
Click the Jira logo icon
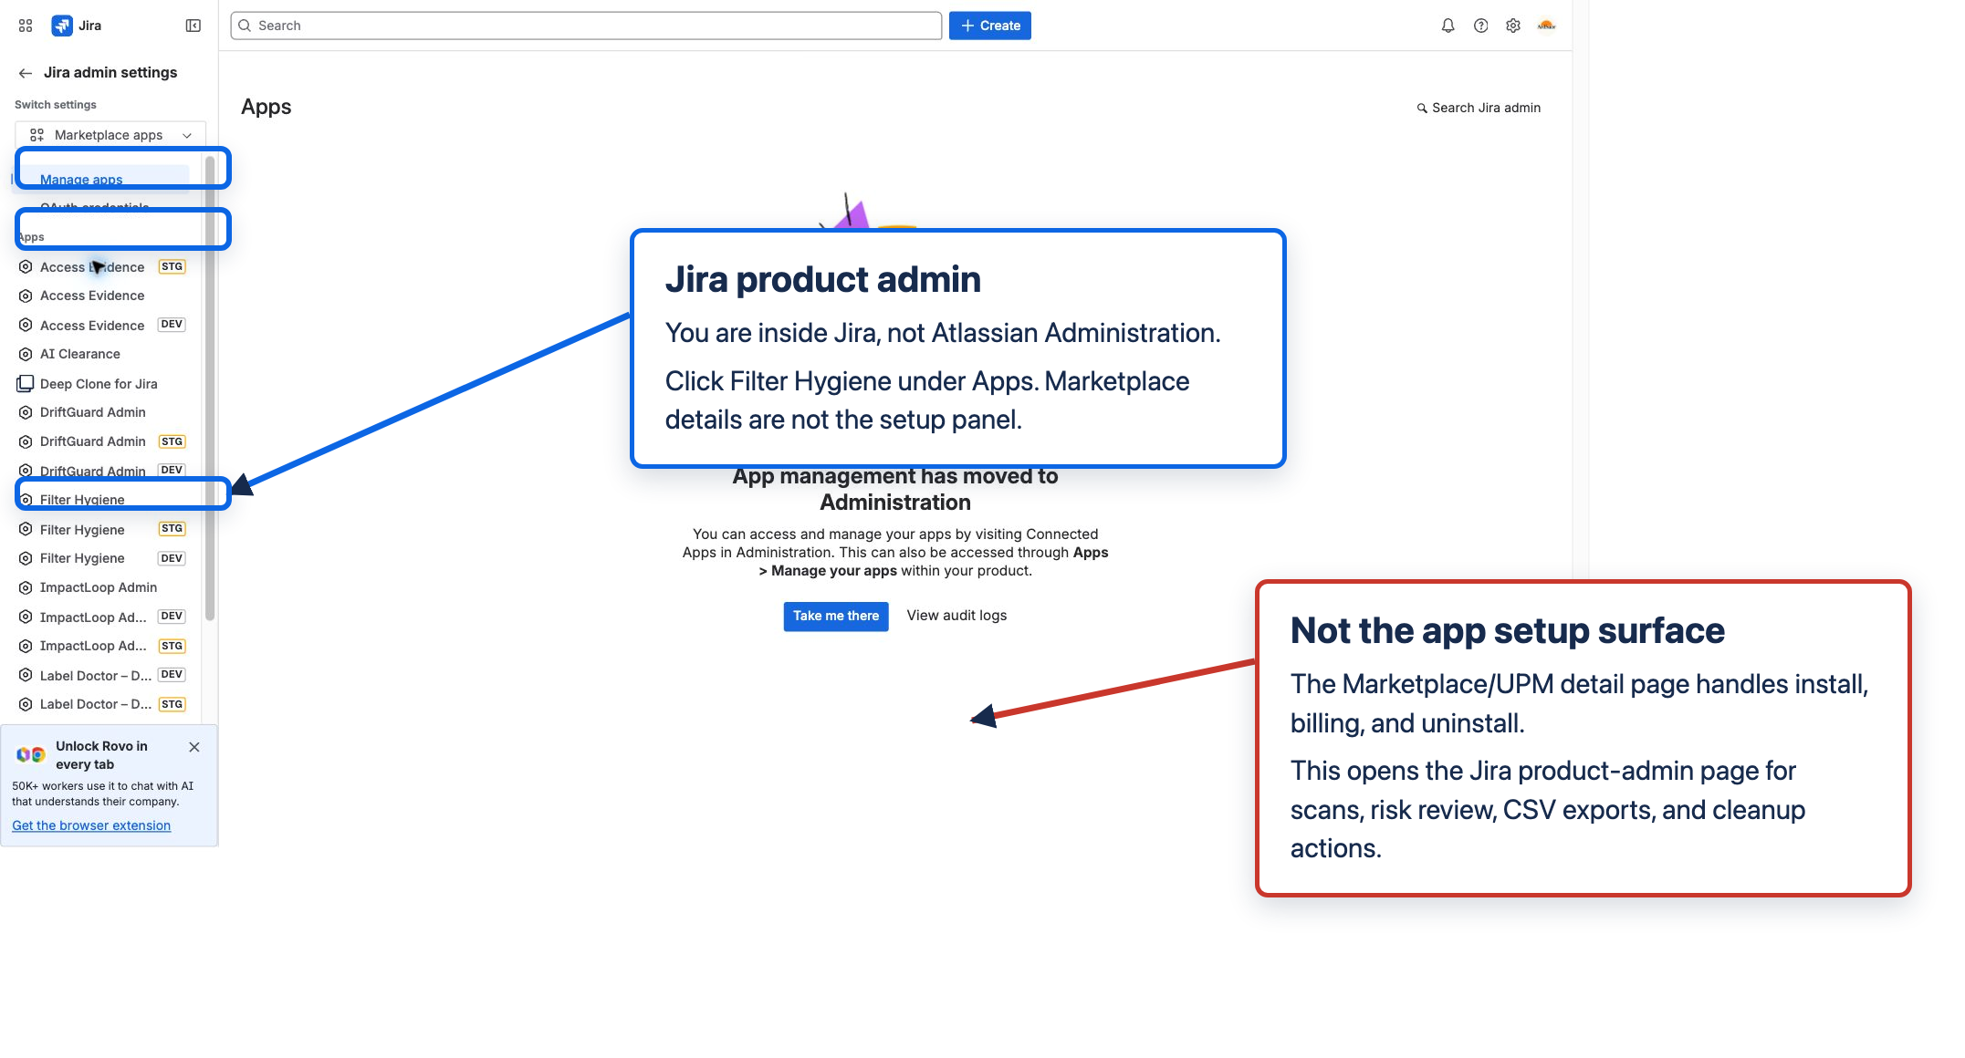point(62,26)
